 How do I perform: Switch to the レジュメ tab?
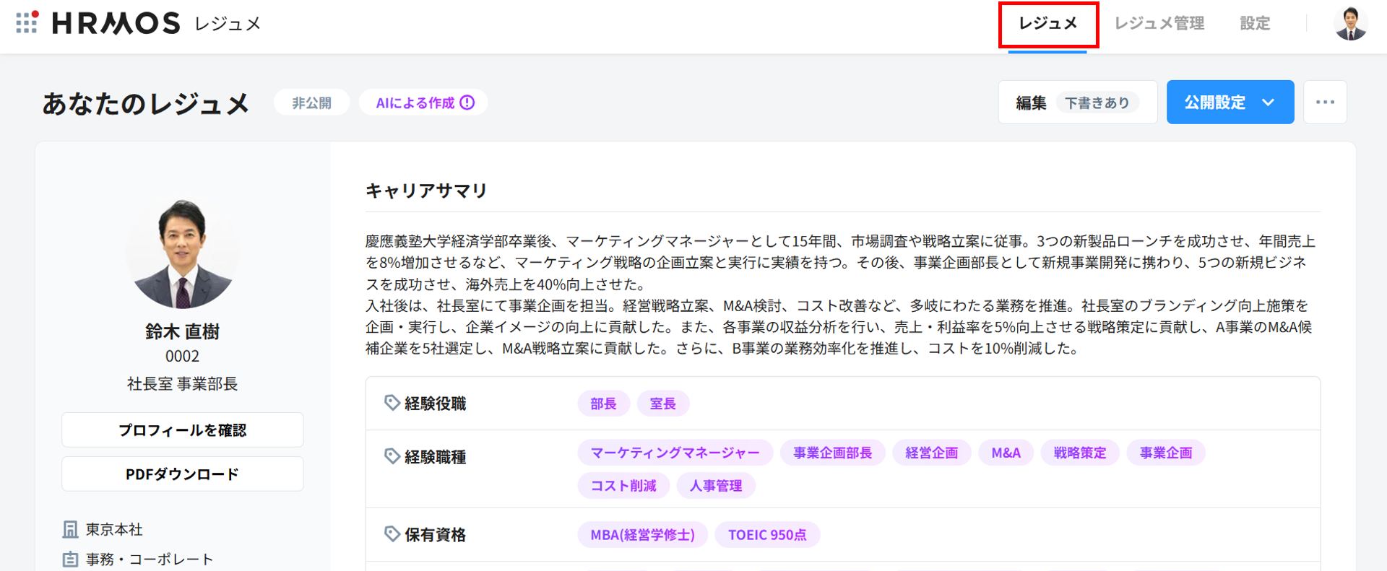1047,24
